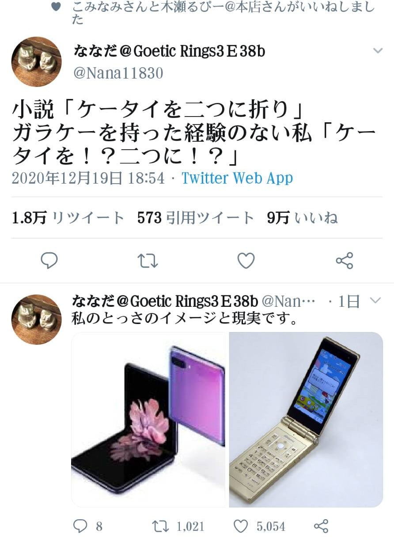394x543 pixels.
Task: Expand options chevron on the reply tweet
Action: (x=375, y=301)
